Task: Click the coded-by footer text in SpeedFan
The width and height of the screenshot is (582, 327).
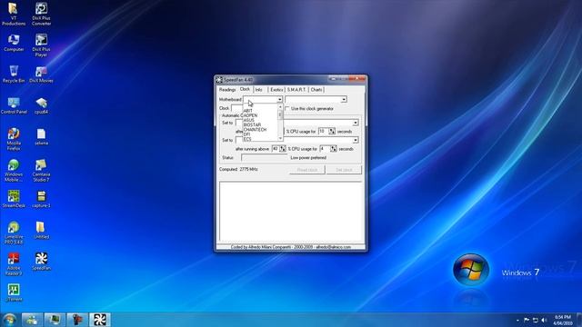Action: click(291, 247)
